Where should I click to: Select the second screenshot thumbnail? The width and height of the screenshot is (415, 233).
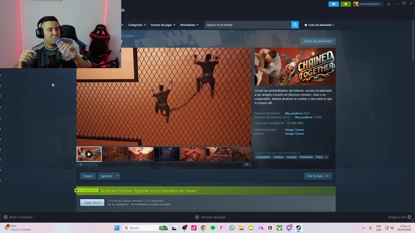click(115, 154)
